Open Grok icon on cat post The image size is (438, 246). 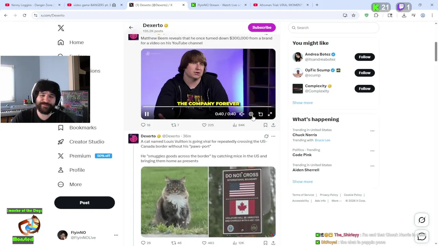pyautogui.click(x=266, y=136)
